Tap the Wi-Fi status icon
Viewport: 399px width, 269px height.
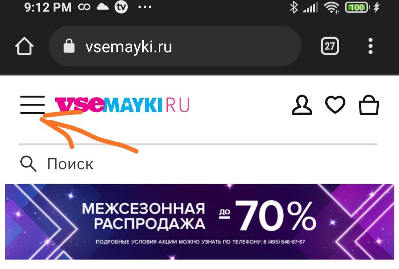[x=331, y=7]
